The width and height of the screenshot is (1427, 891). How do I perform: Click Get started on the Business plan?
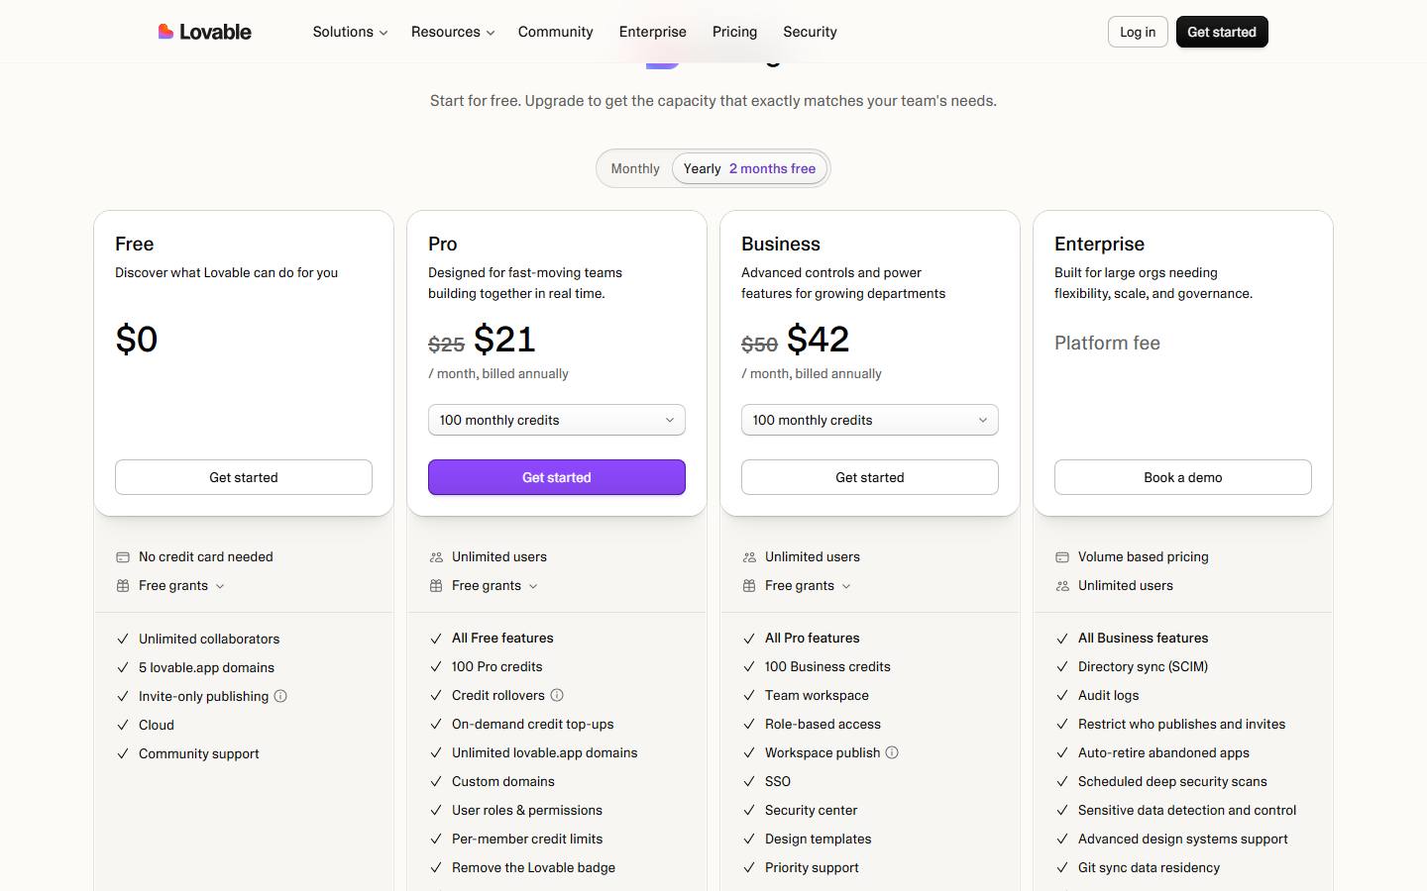point(870,477)
